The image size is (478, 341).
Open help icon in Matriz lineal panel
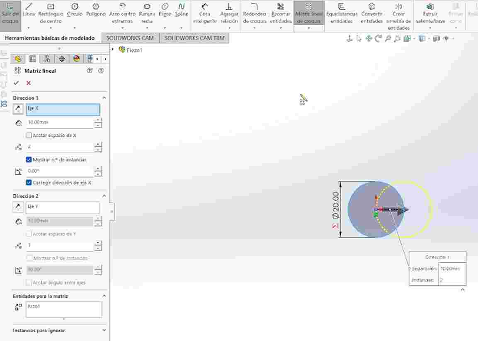[x=101, y=71]
